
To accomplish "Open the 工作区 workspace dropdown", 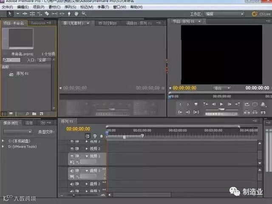I will [224, 14].
